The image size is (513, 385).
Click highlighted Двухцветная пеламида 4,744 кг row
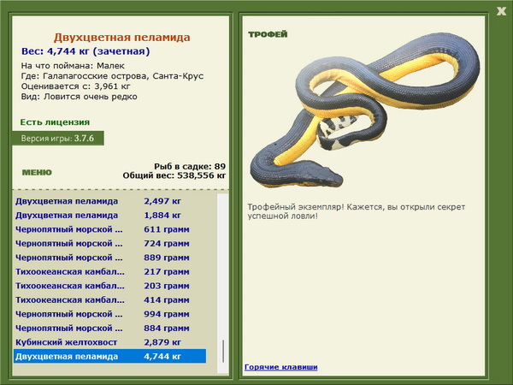tap(110, 356)
